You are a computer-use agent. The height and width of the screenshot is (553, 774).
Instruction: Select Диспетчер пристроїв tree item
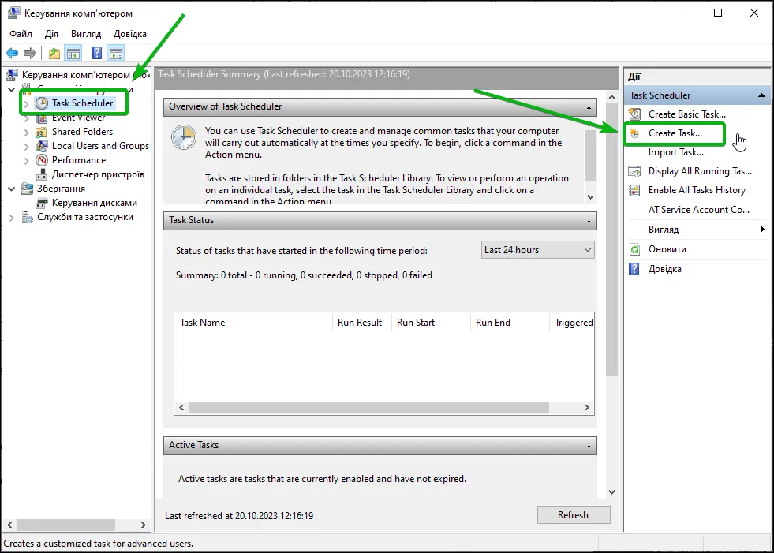(98, 174)
